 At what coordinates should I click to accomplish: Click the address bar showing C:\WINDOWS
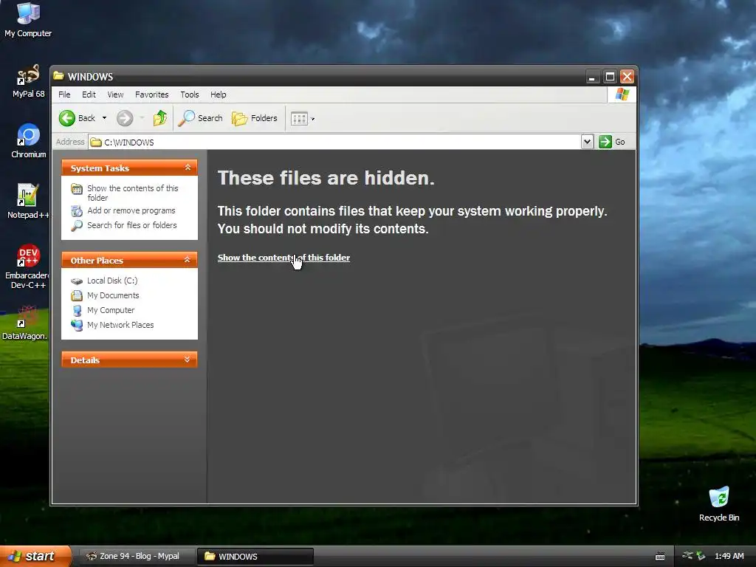pos(335,142)
